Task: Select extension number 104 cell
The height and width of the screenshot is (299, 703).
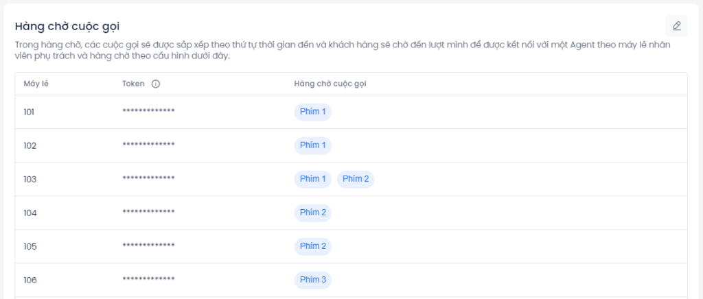Action: coord(29,213)
